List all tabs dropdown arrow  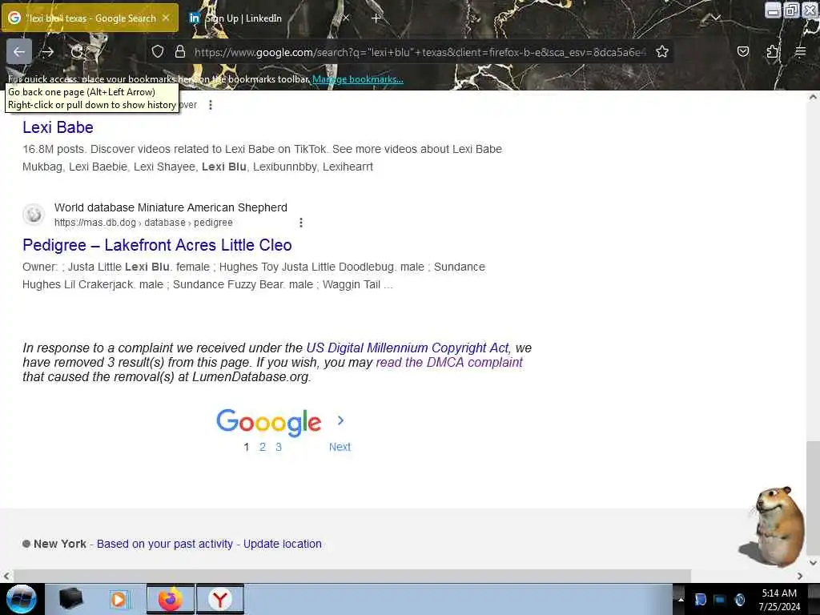coord(715,18)
